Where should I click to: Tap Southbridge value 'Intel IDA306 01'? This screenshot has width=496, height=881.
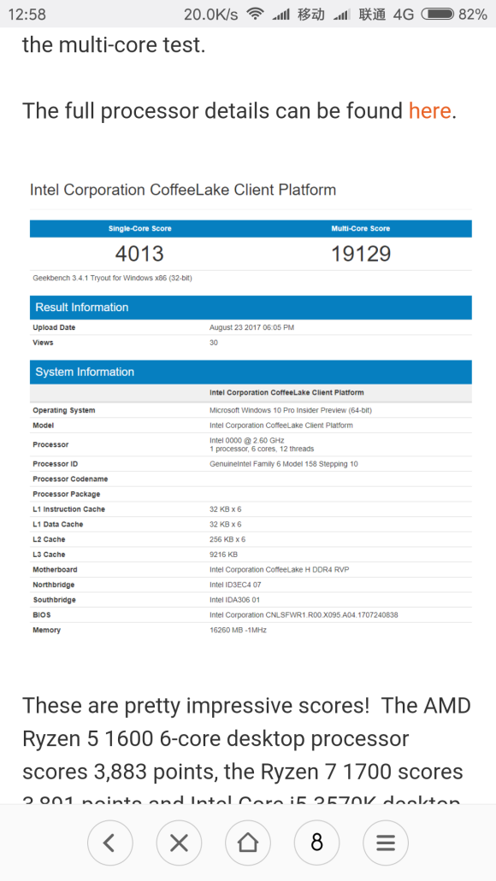click(x=234, y=600)
